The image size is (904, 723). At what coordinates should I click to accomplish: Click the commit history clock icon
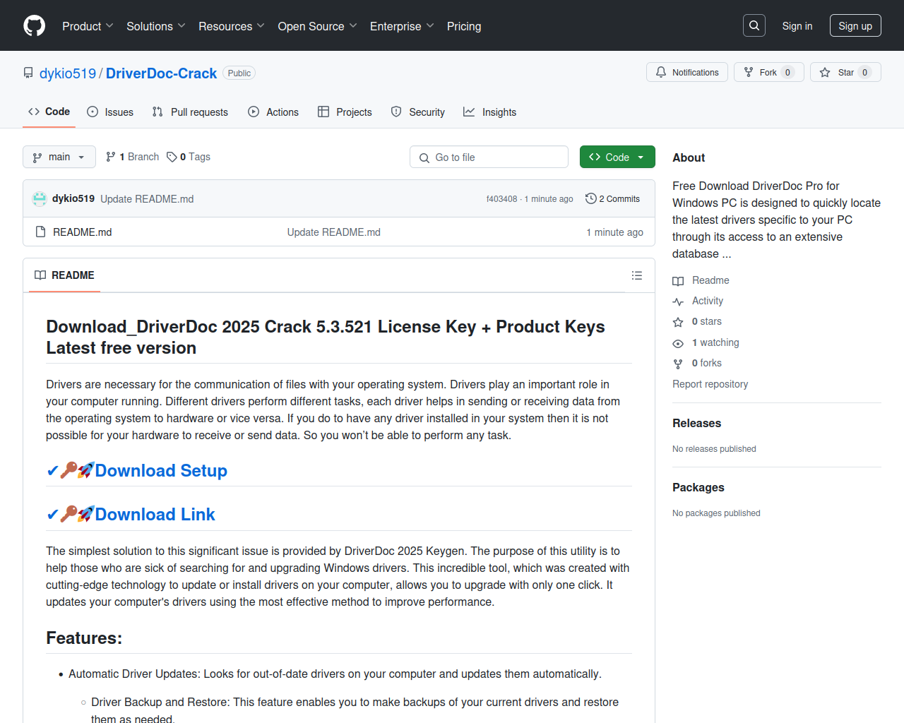591,199
